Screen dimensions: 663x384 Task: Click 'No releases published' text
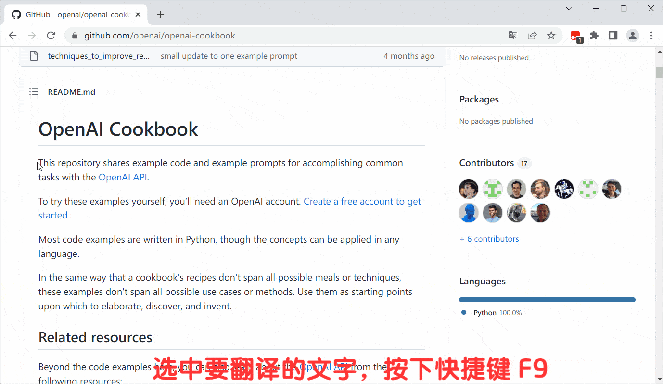pos(494,58)
